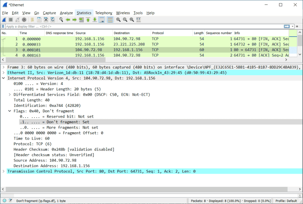This screenshot has height=204, width=303.
Task: Click the Profile: Default status label
Action: [286, 201]
